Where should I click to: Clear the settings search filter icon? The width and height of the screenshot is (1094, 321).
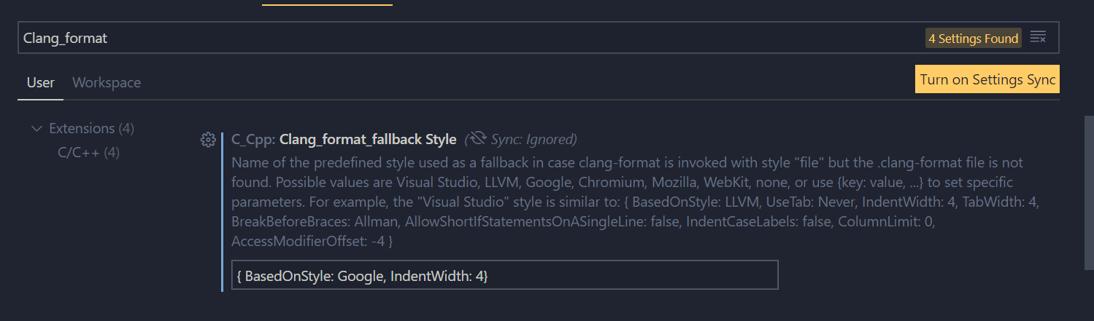[x=1038, y=38]
